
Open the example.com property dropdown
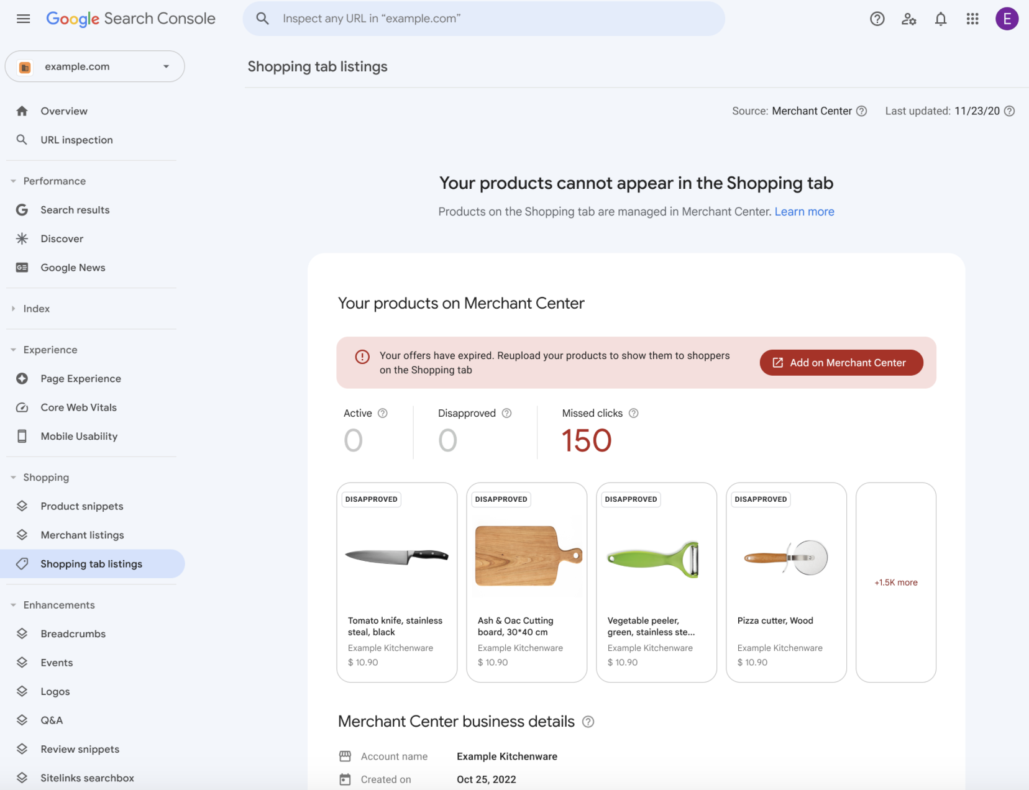click(95, 66)
